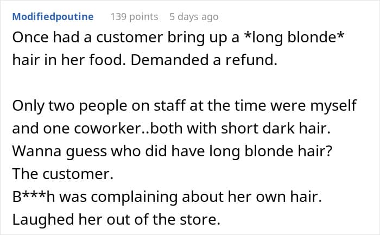
Task: Click the words bring up in first line
Action: [x=197, y=38]
